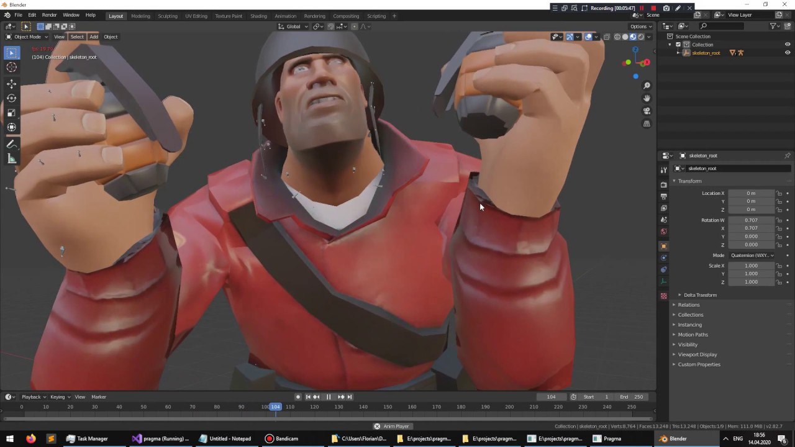Hide Collection with its eye icon
The image size is (795, 447).
point(788,45)
